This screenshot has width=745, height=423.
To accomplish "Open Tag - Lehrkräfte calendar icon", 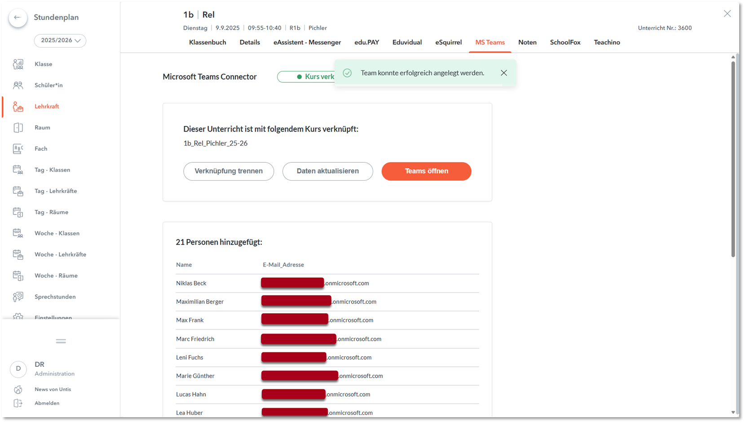I will (x=18, y=191).
